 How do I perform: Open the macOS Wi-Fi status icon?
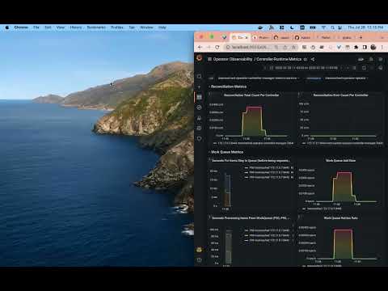(x=323, y=27)
